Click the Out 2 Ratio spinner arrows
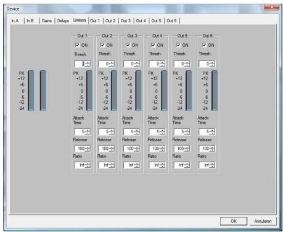 112,165
